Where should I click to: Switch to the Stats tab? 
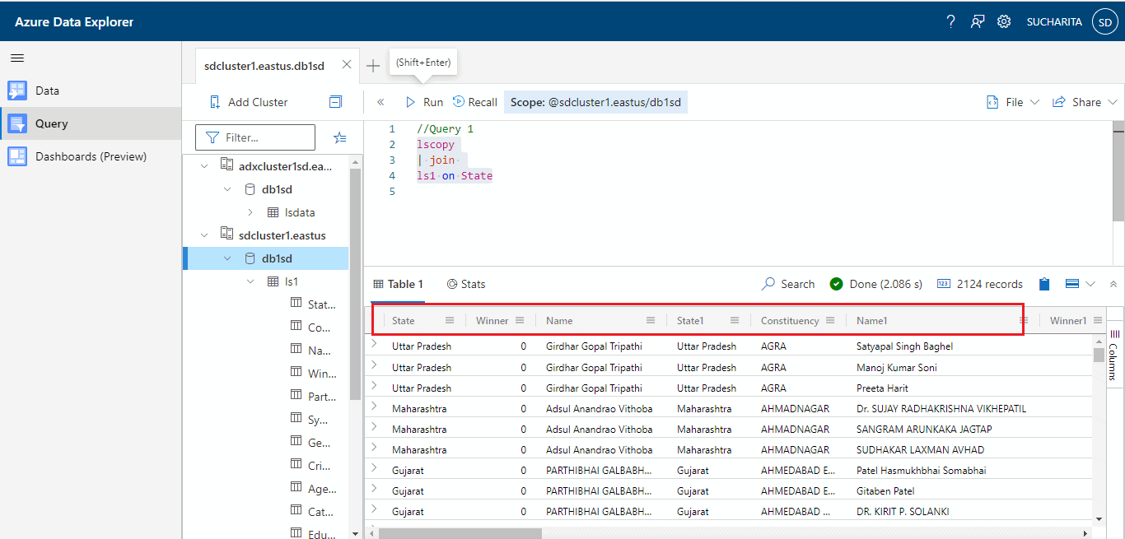coord(466,284)
